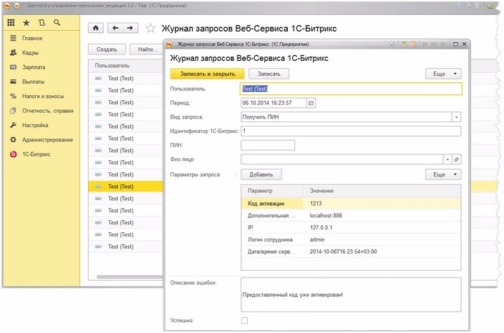Viewport: 504px width, 333px height.
Task: Add journal to favorites with star outline
Action: pos(150,29)
